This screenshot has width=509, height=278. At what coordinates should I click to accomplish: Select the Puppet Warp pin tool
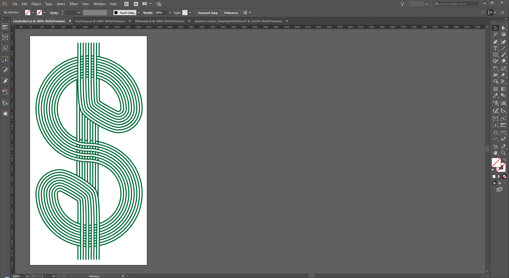pos(503,75)
